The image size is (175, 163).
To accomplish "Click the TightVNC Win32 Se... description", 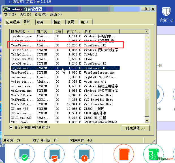I will coord(101,77).
